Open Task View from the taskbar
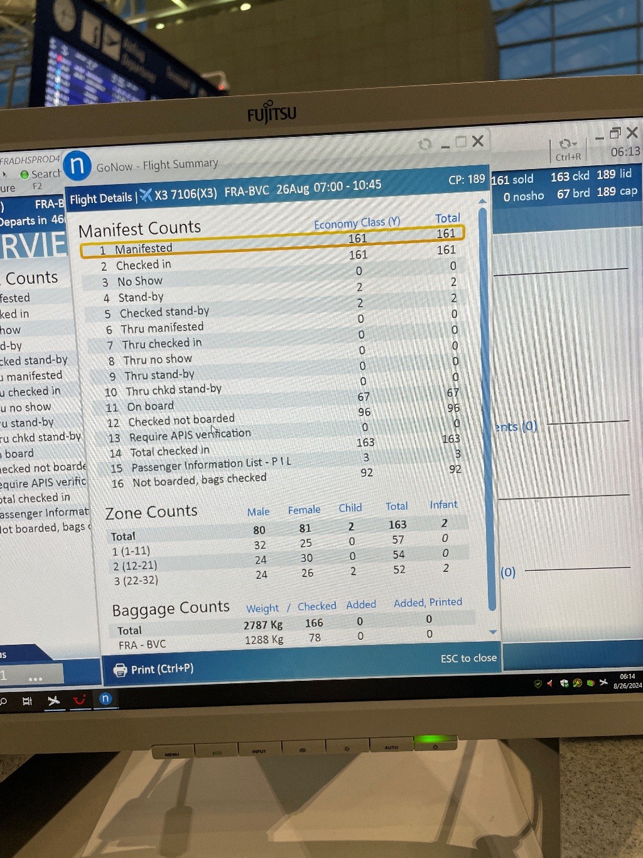This screenshot has width=643, height=858. click(x=27, y=701)
